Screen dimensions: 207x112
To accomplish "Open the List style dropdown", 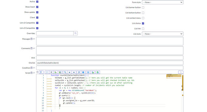I will (163, 34).
